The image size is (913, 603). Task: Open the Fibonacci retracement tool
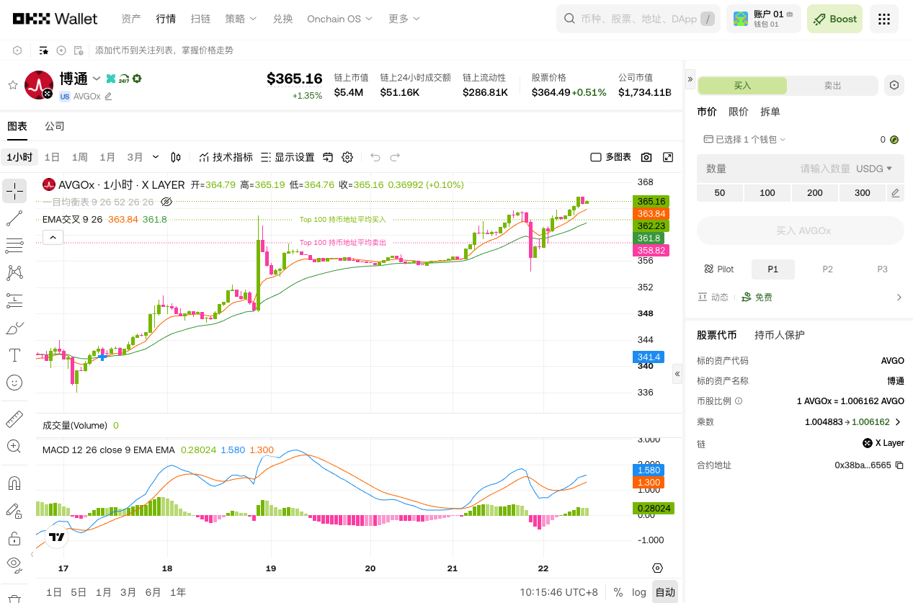point(14,246)
